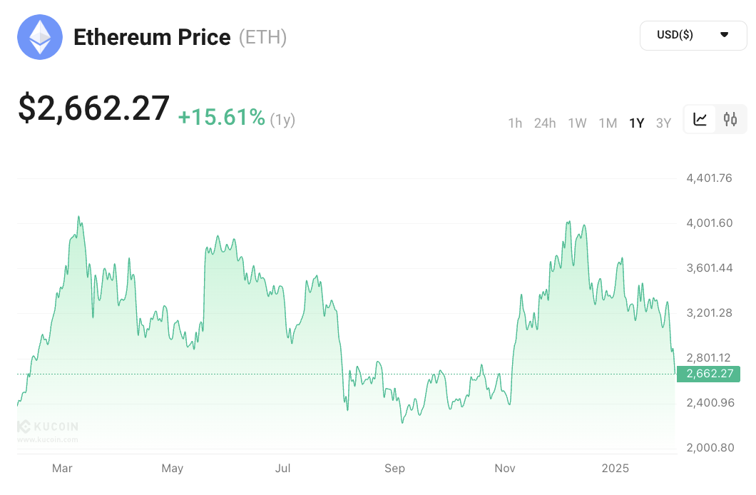Select the 1W time range

click(577, 123)
